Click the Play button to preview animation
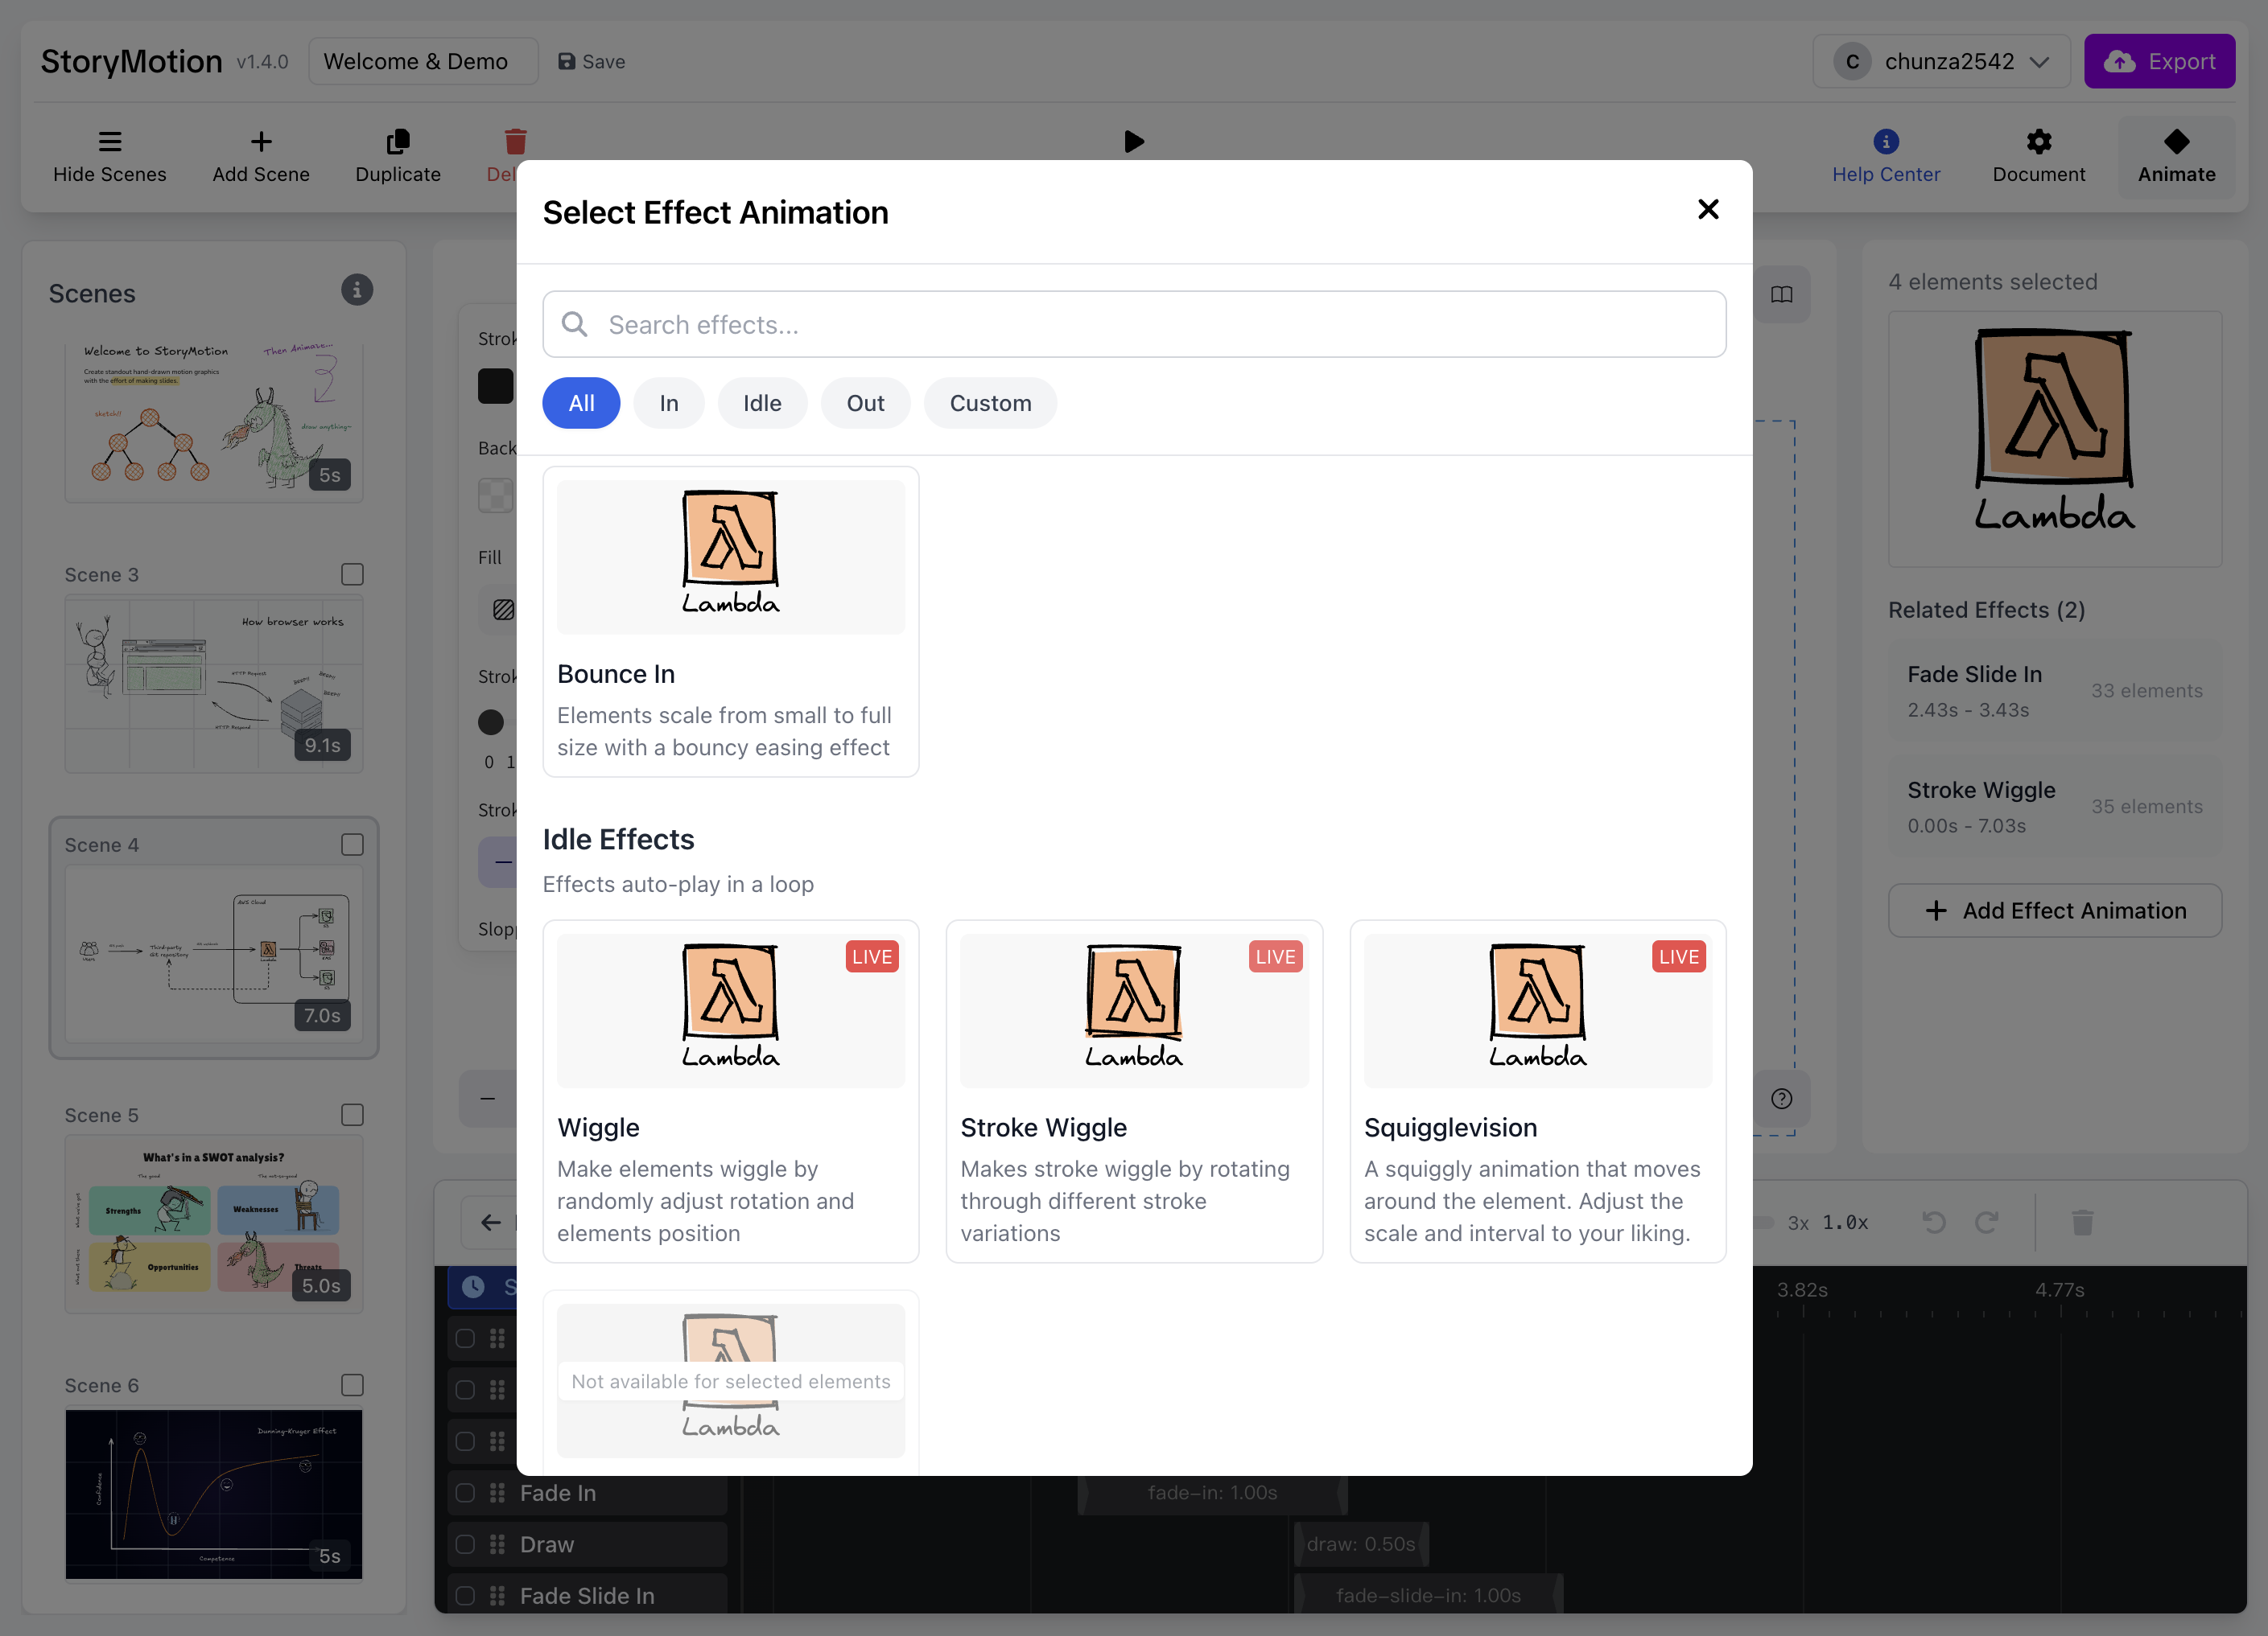Viewport: 2268px width, 1636px height. pos(1134,142)
